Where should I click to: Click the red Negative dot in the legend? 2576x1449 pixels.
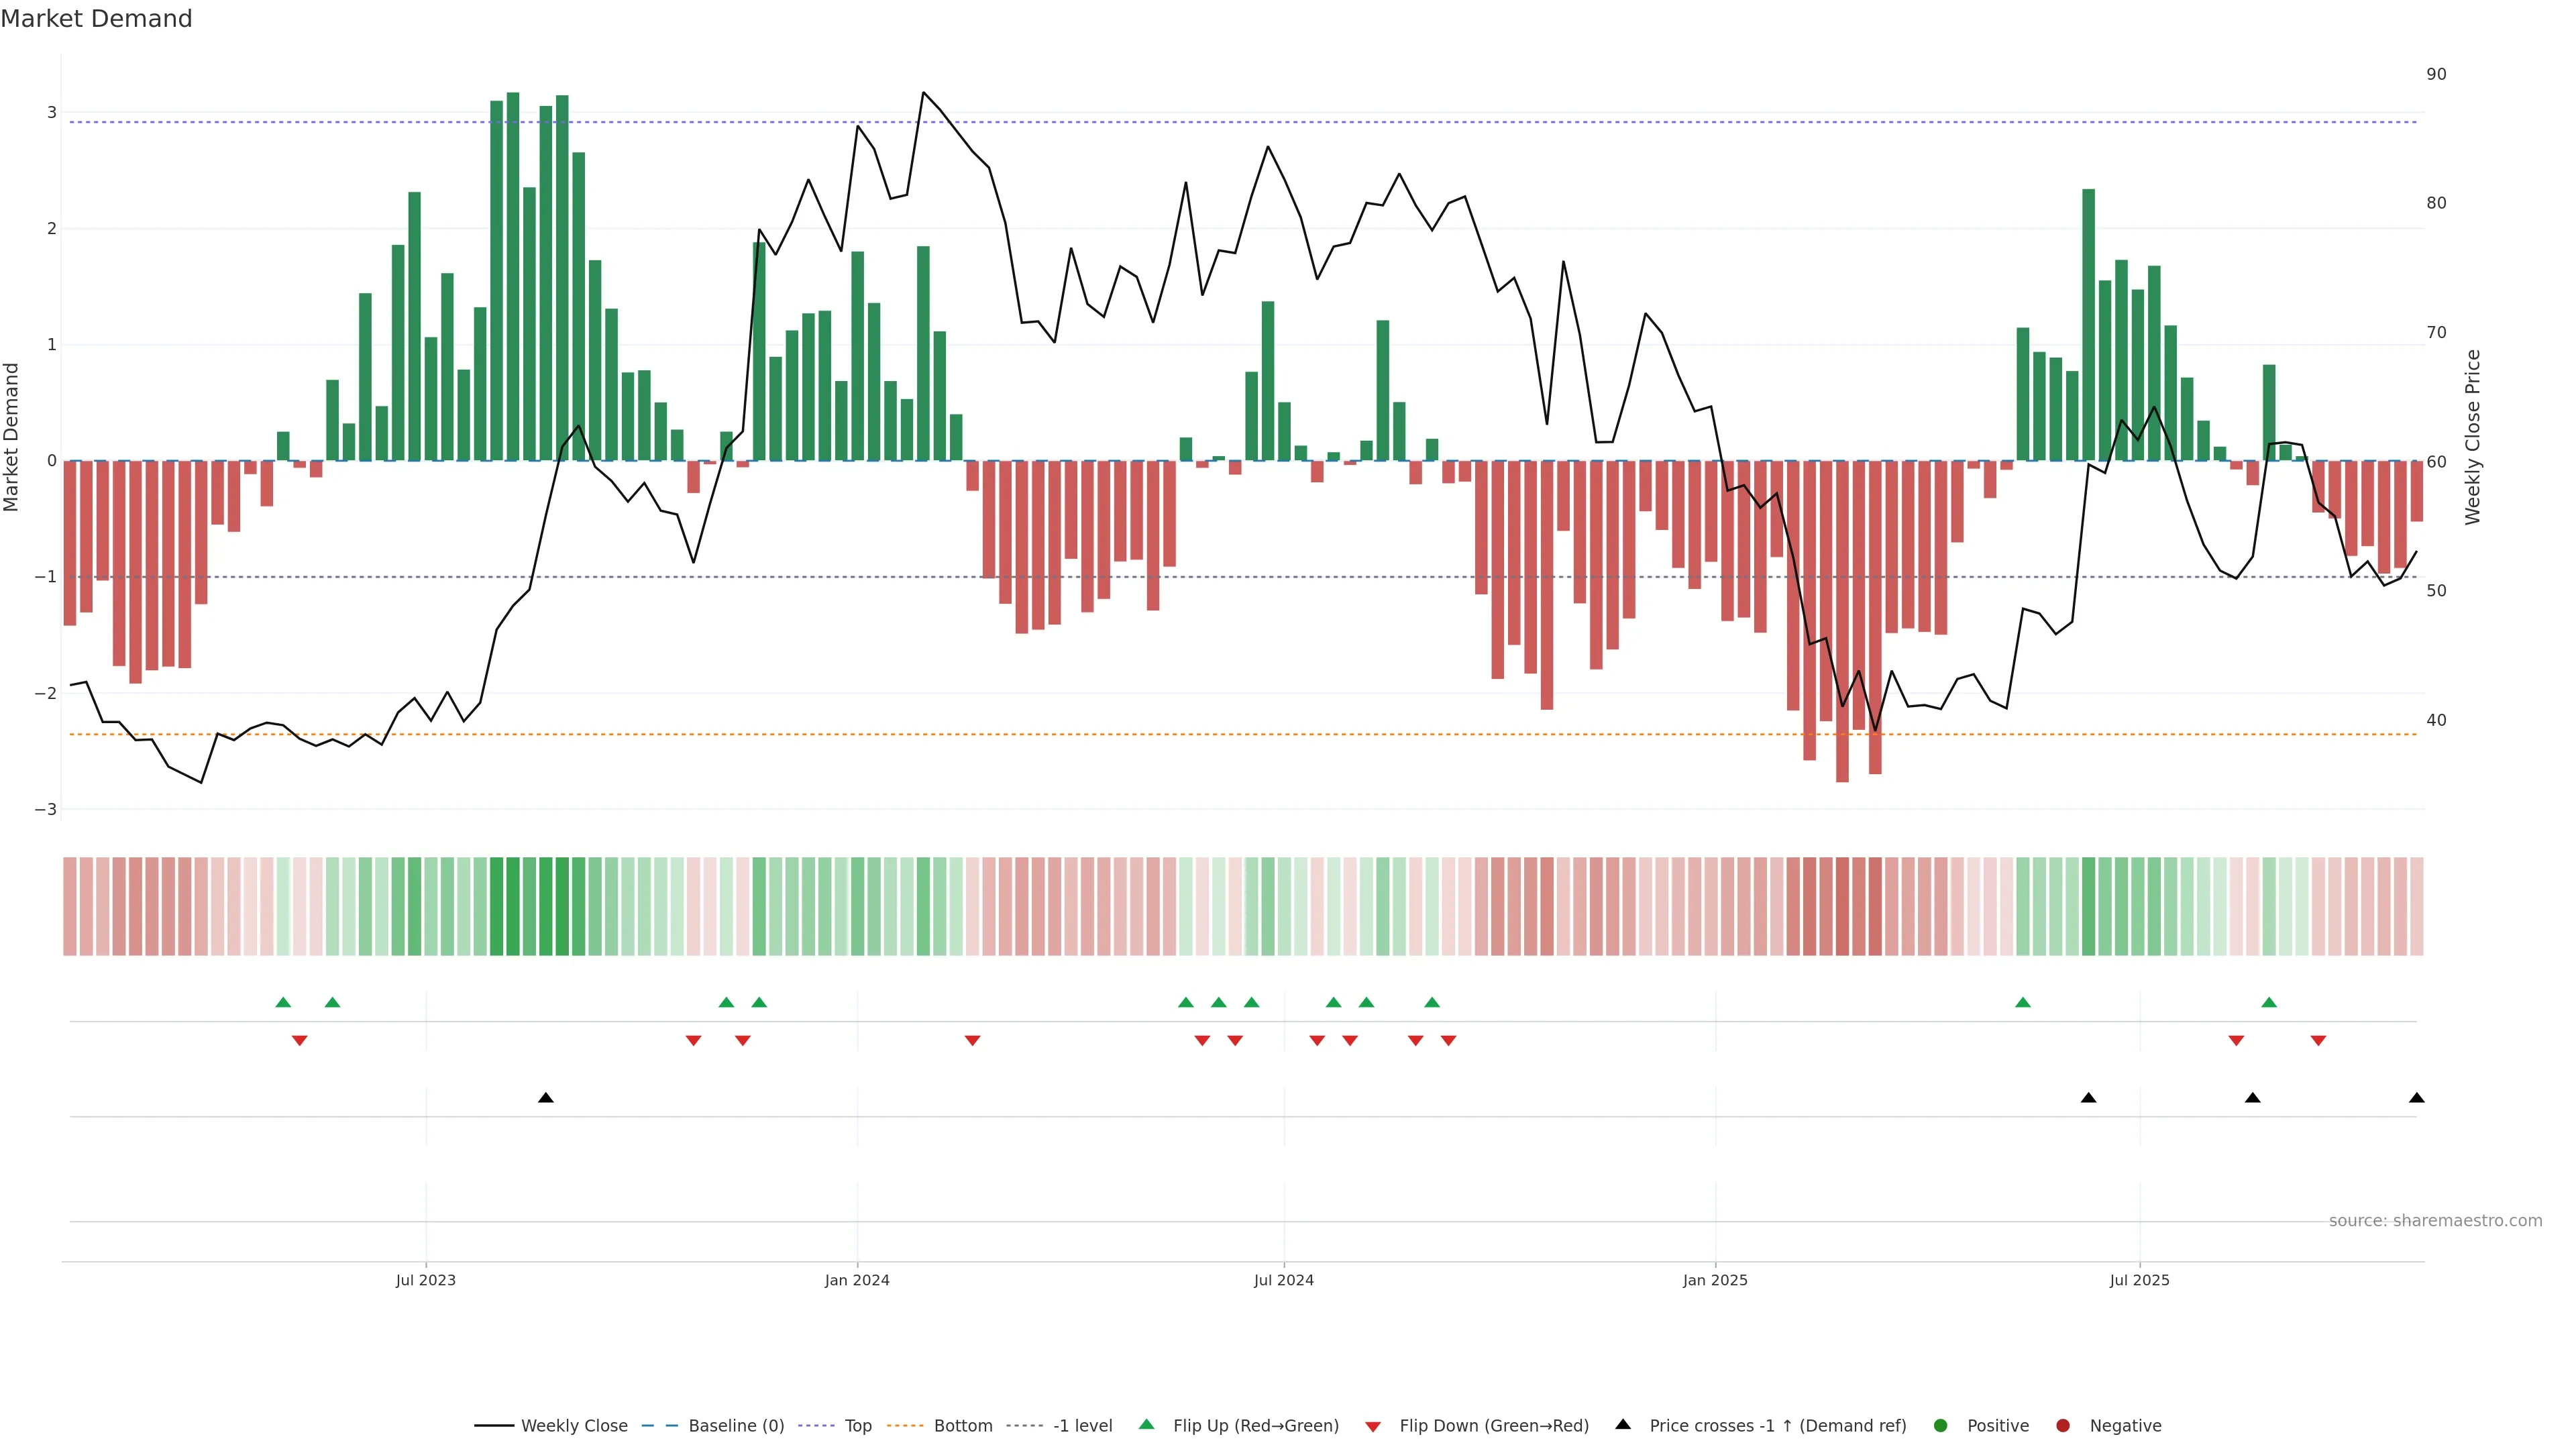point(2062,1425)
